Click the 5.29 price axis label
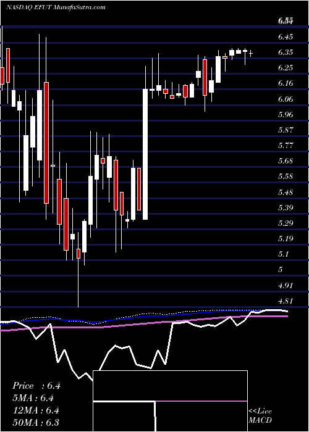Screen dimensions: 309x432 tap(286, 223)
